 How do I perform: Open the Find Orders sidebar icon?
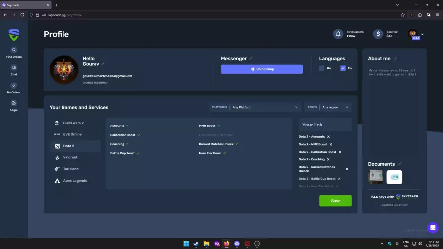click(14, 50)
